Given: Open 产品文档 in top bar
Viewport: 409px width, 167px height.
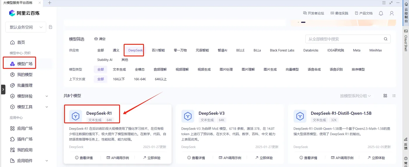Looking at the screenshot, I should click(x=364, y=13).
